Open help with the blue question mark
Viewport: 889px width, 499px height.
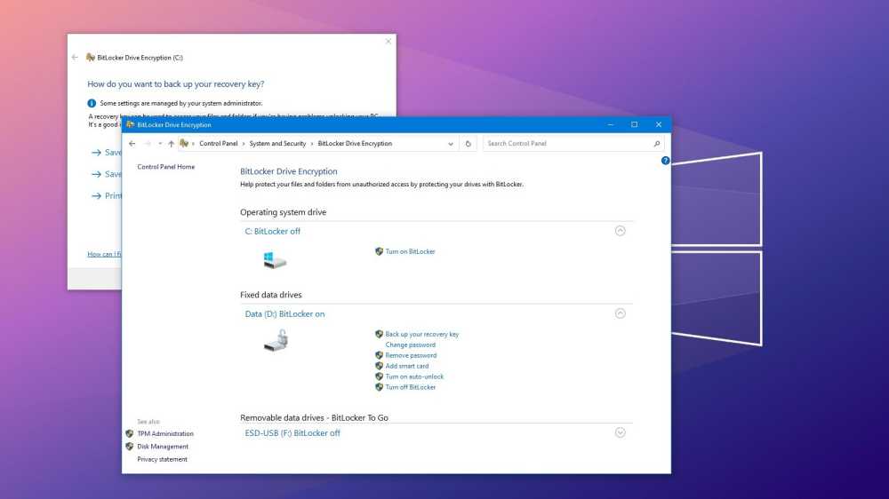pos(665,161)
